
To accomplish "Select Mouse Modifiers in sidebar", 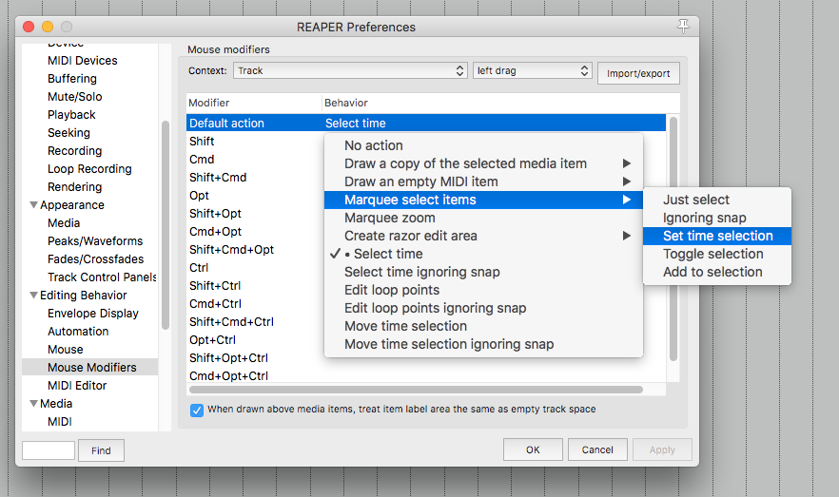I will (x=91, y=368).
